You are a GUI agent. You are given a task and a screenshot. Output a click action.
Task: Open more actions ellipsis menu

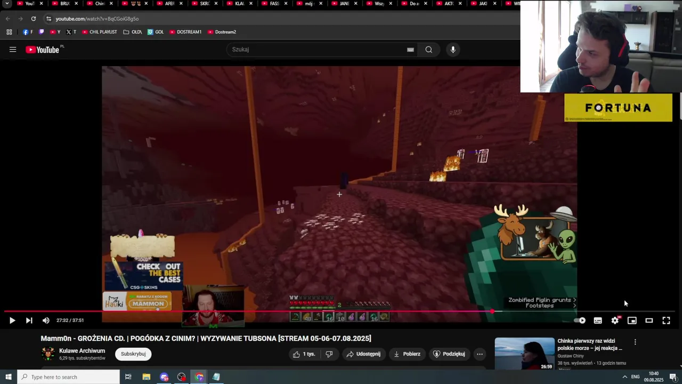coord(480,354)
